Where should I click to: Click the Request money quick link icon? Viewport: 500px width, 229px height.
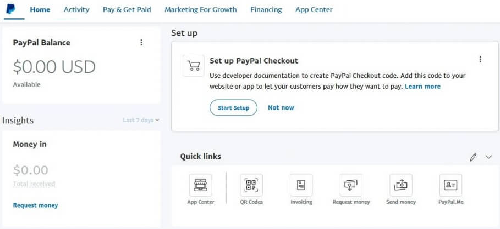[351, 185]
